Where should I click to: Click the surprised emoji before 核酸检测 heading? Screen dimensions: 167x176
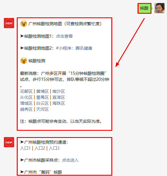click(x=24, y=60)
